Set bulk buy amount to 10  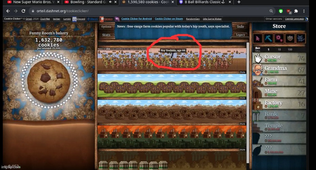[x=279, y=49]
